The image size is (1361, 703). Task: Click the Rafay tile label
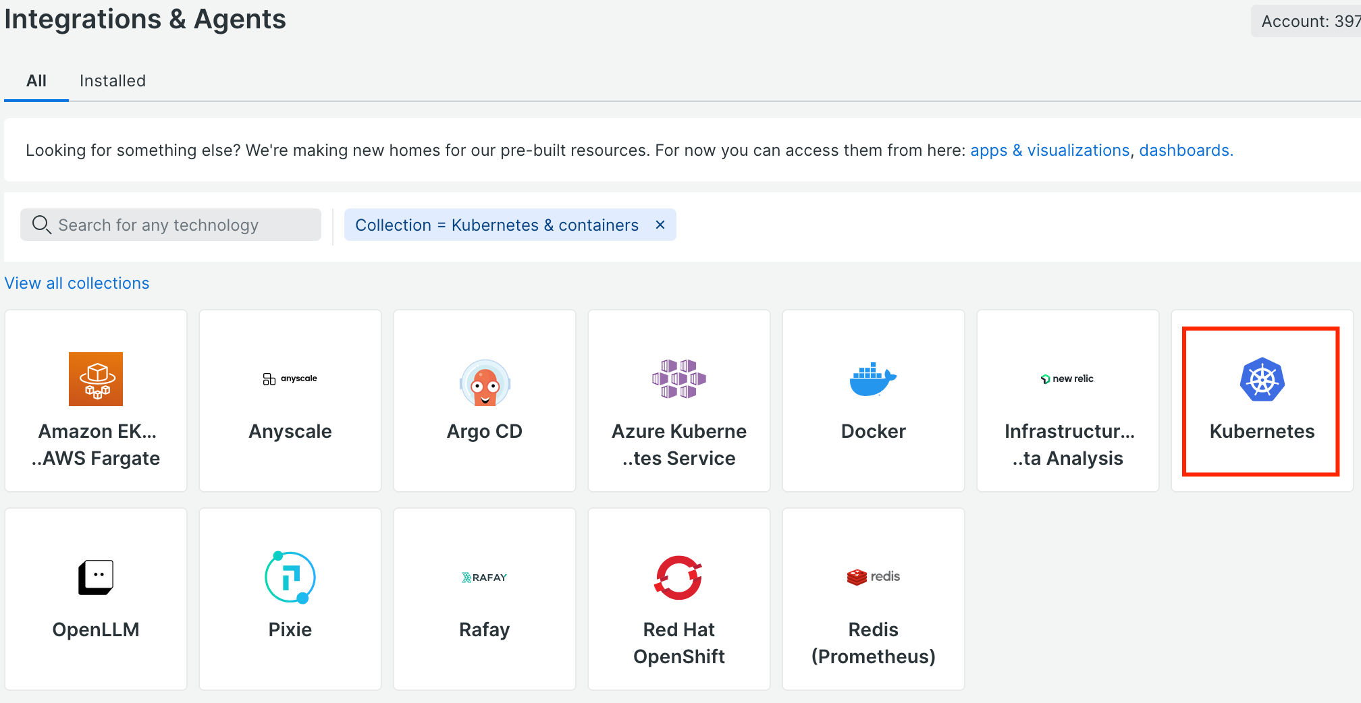(485, 630)
